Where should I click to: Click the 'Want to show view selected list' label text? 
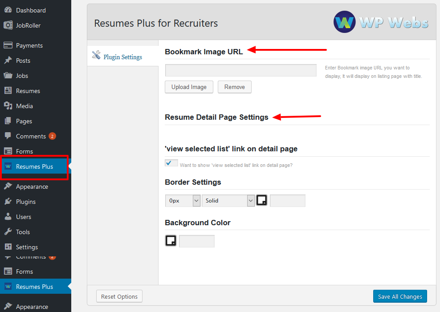click(x=236, y=165)
